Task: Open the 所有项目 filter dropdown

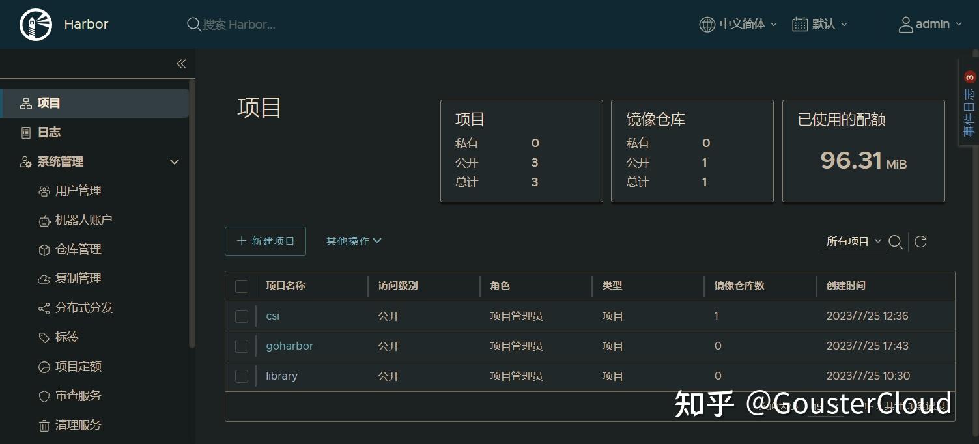Action: (853, 241)
